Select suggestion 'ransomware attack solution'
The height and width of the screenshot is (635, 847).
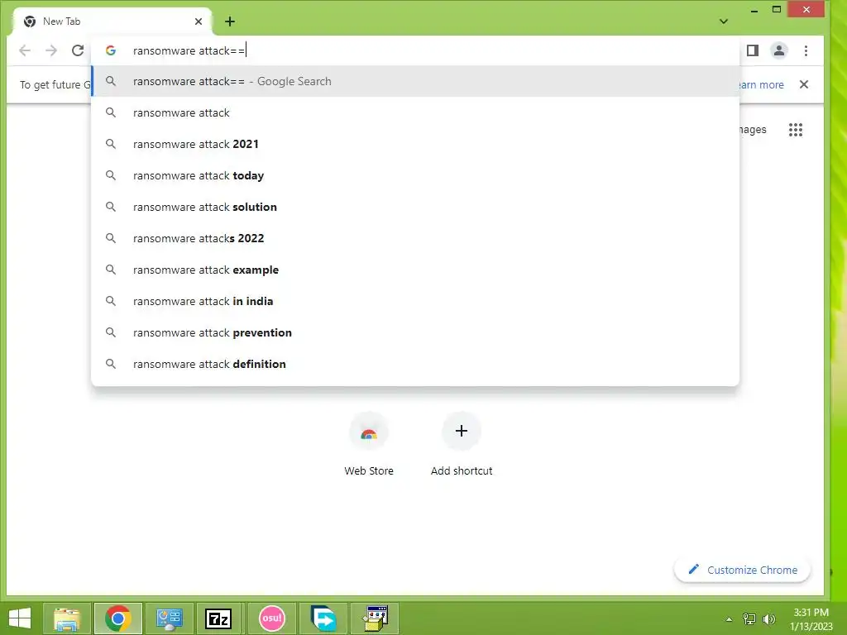tap(415, 207)
